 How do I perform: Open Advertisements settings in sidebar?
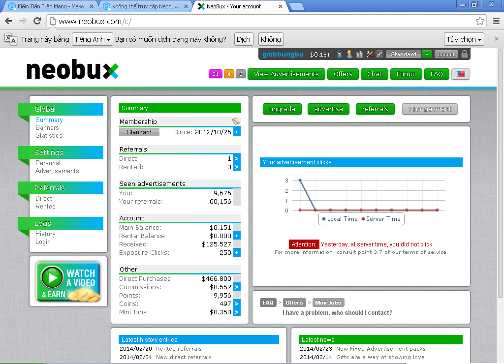(57, 171)
